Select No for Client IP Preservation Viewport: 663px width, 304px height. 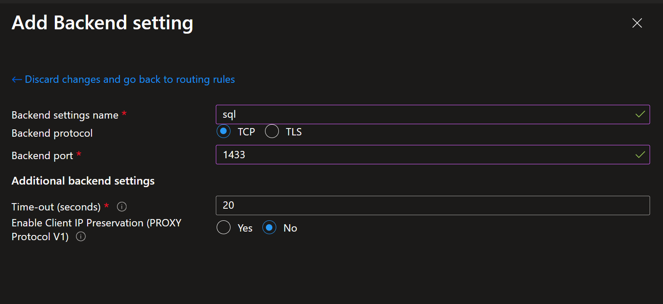pyautogui.click(x=269, y=227)
